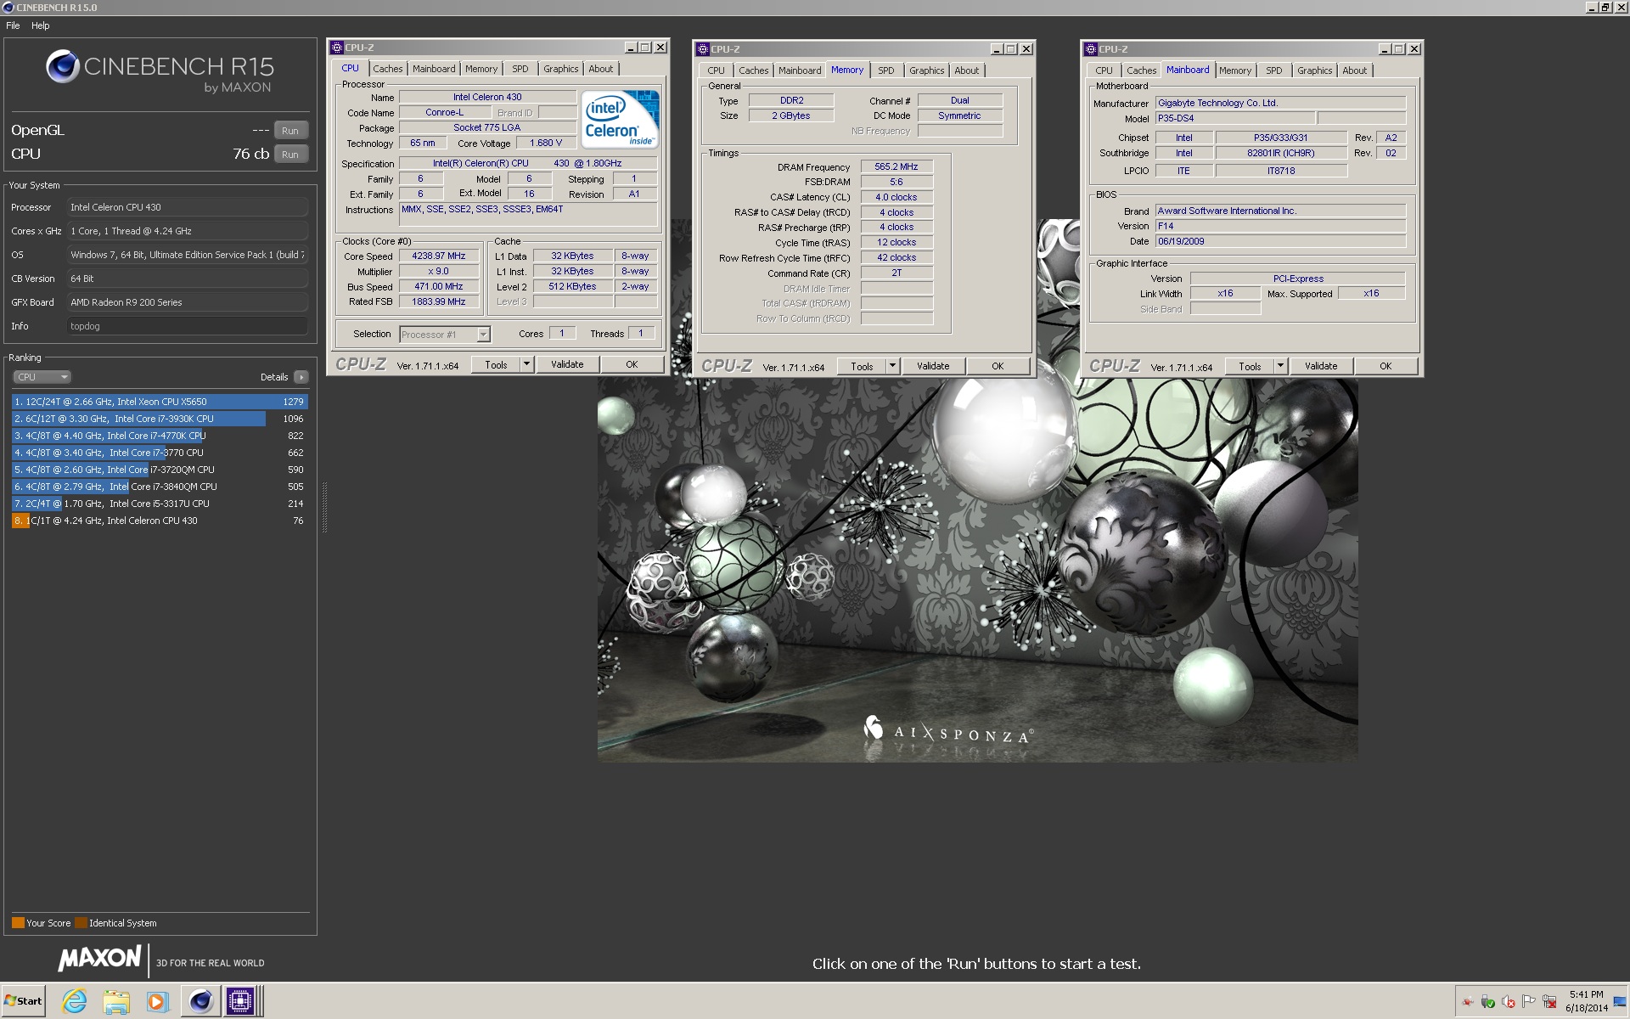Open Tools dropdown arrow in CPU tab window

tap(526, 364)
